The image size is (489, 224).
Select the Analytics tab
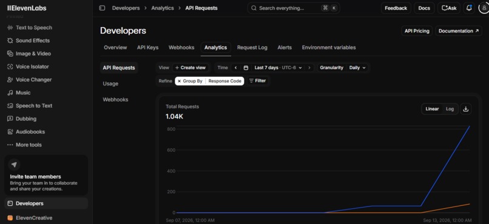[x=216, y=48]
